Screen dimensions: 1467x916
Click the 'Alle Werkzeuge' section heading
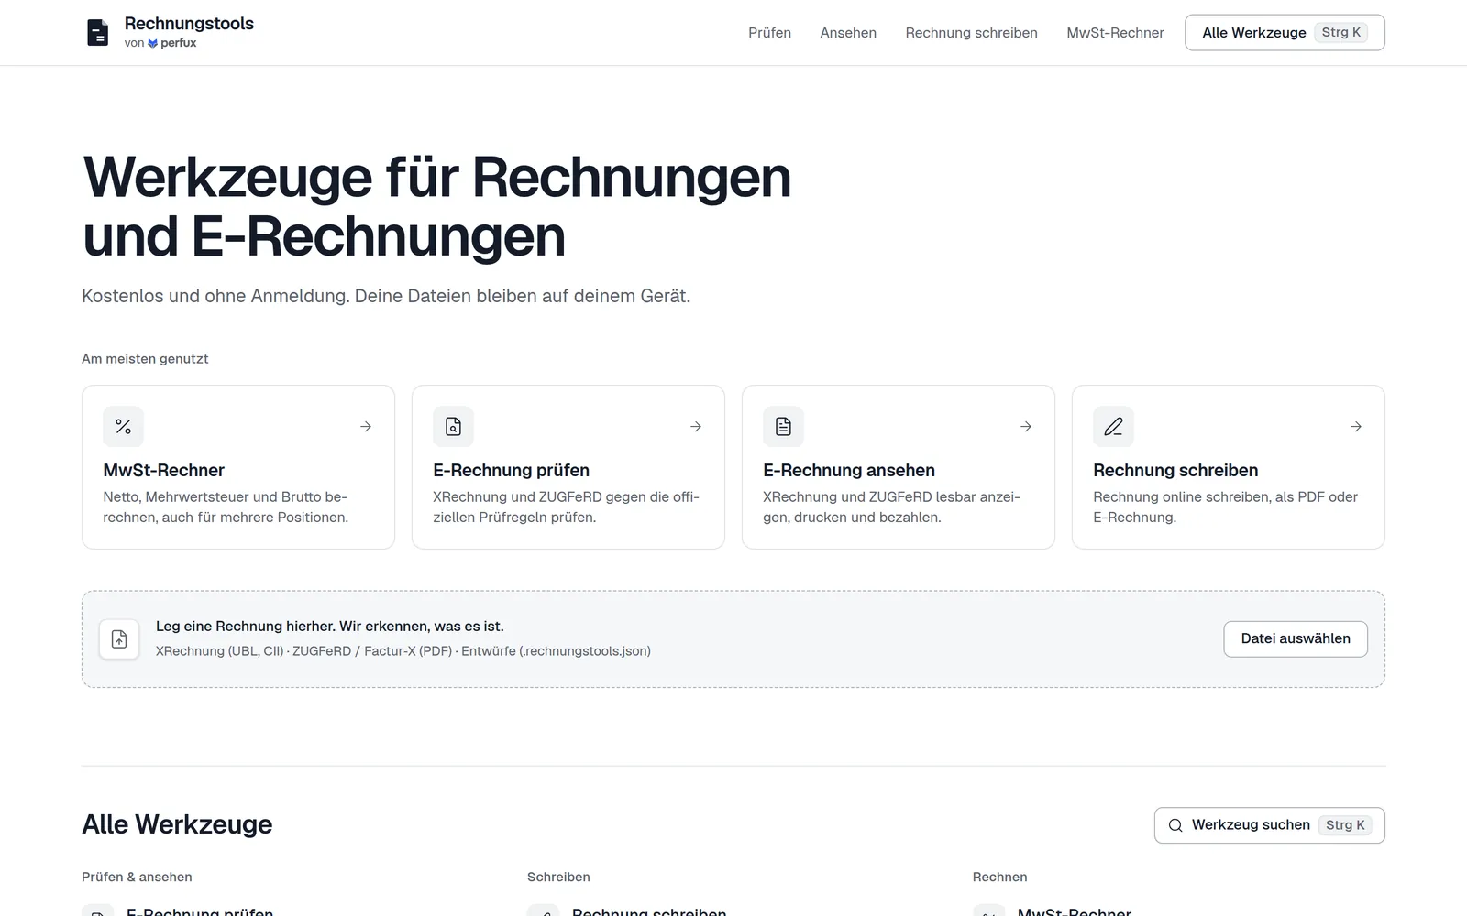[177, 824]
